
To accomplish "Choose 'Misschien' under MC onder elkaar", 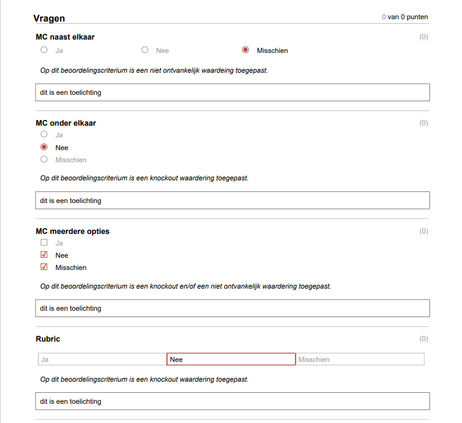I will point(44,159).
